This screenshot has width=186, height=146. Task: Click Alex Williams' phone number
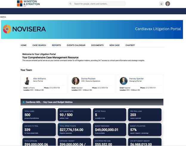[55, 88]
